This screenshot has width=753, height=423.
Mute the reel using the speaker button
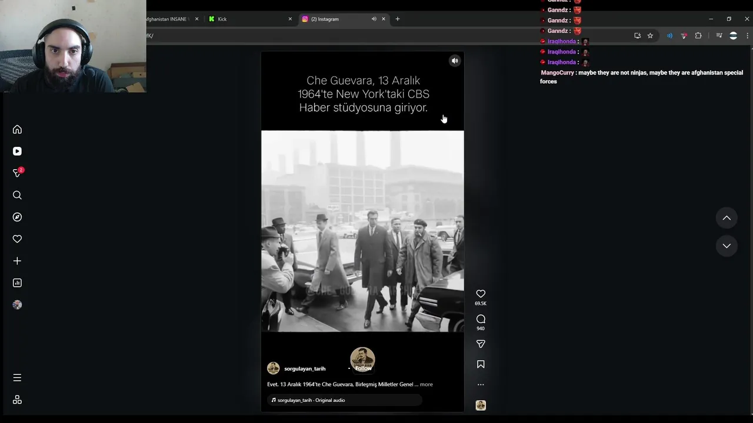455,61
